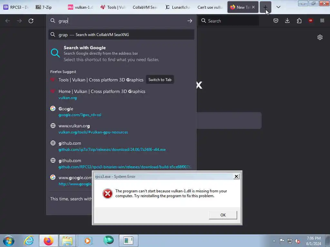Screen dimensions: 330x247
Task: Show hidden system tray icons
Action: point(274,241)
